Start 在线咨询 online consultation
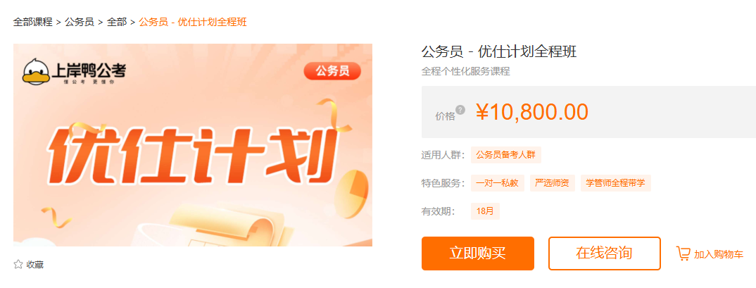756x288 pixels. (x=604, y=253)
